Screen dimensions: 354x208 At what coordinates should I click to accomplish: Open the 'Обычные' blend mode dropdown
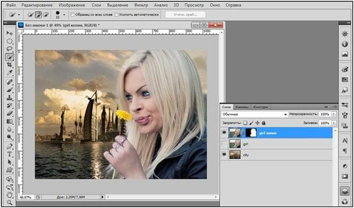point(255,114)
